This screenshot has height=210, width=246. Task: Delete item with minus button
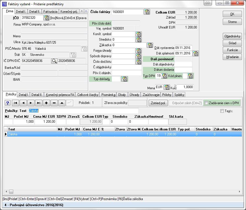[54, 103]
